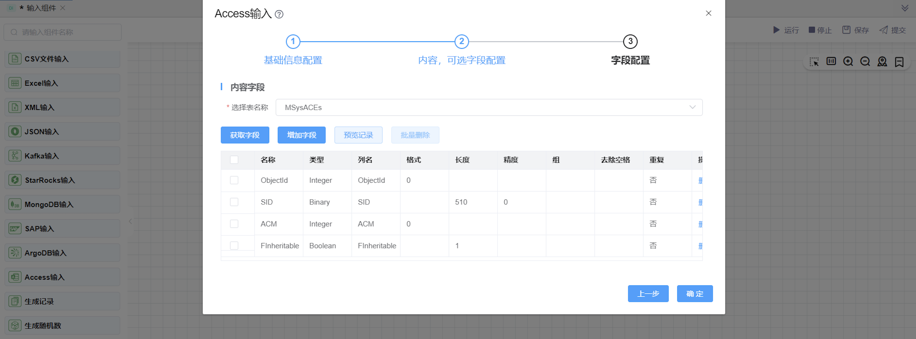Expand the double-chevron menu at top right
The height and width of the screenshot is (339, 916).
pos(905,8)
